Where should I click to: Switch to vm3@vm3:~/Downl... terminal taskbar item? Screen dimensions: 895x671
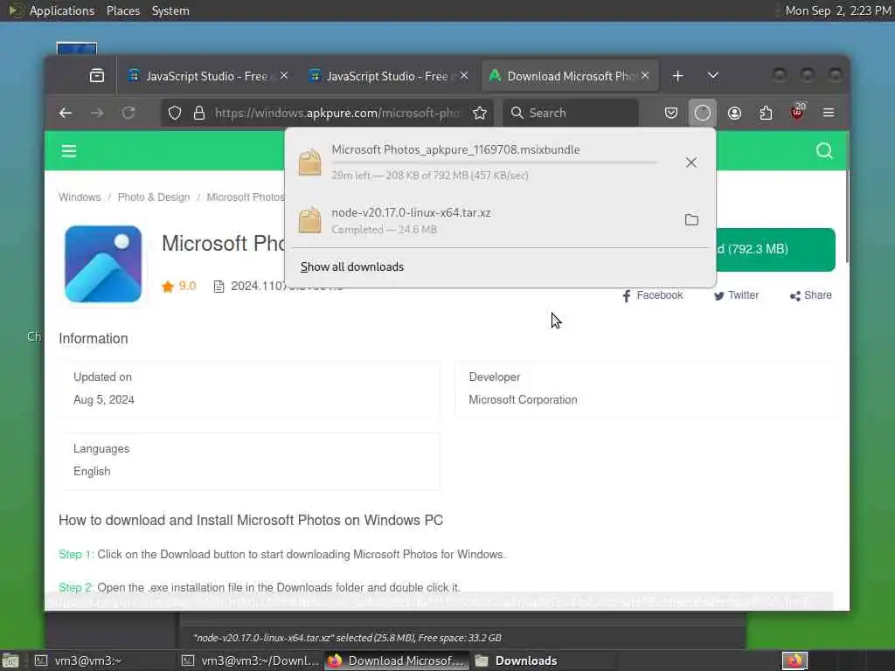pyautogui.click(x=251, y=661)
